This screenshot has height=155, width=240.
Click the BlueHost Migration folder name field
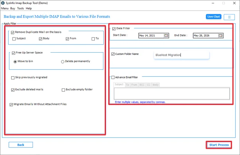tap(182, 55)
